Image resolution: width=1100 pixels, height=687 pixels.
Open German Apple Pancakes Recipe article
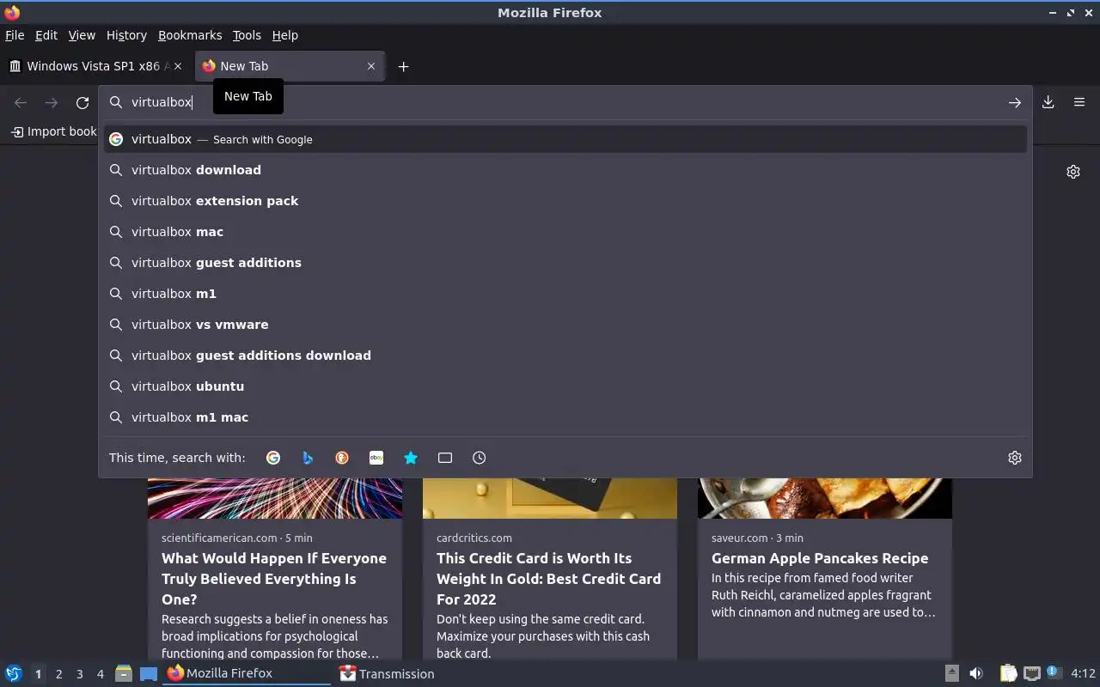click(820, 558)
